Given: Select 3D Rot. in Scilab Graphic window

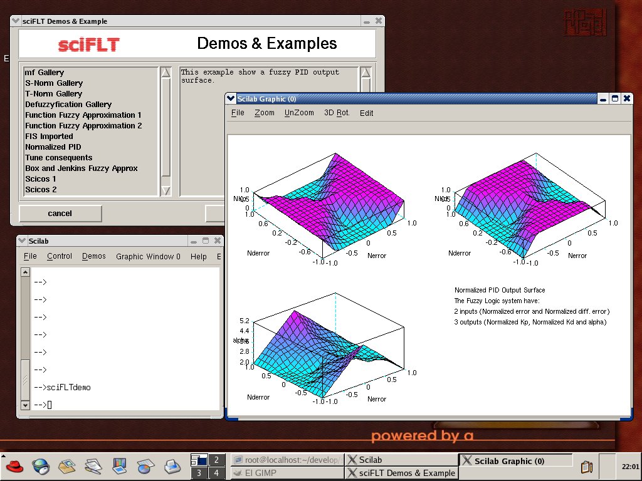Looking at the screenshot, I should click(x=337, y=113).
